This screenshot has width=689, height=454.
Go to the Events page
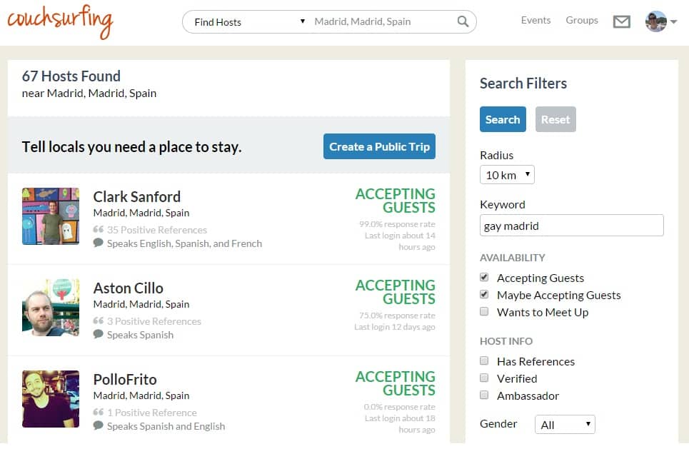[535, 20]
